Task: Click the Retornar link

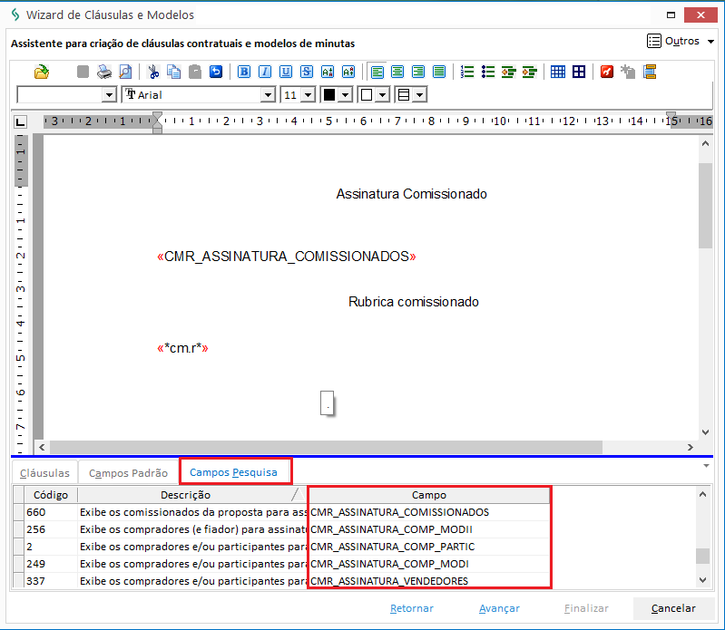Action: tap(412, 609)
